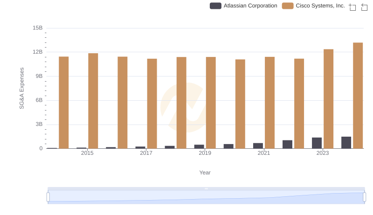Click the Cisco bar for 2015
The width and height of the screenshot is (373, 215).
[x=93, y=101]
